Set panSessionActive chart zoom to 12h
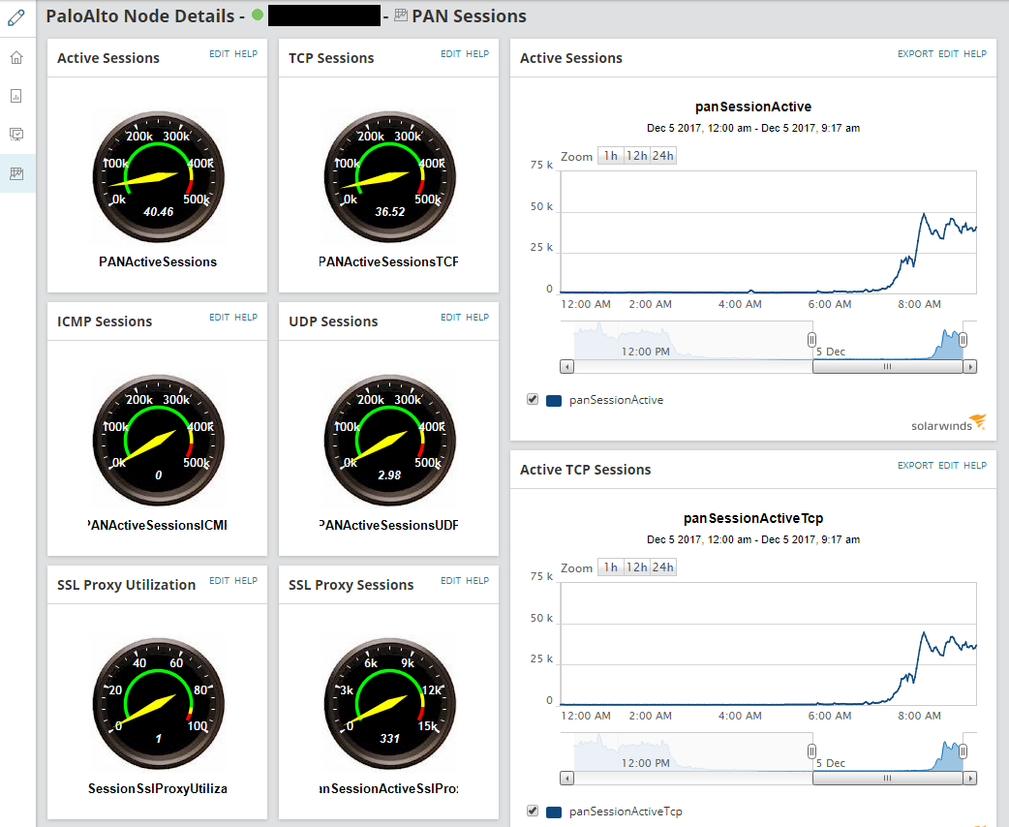1009x827 pixels. tap(637, 156)
